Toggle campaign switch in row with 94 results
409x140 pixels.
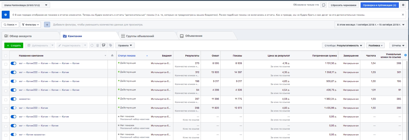(x=13, y=90)
